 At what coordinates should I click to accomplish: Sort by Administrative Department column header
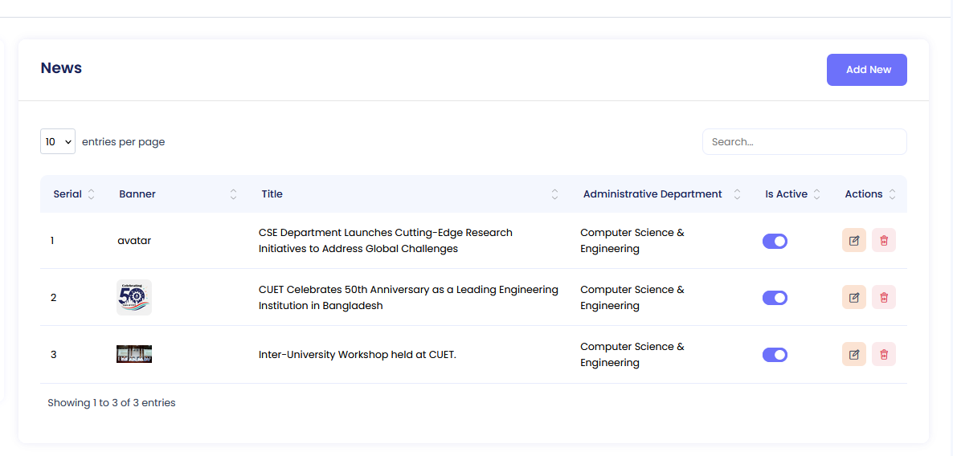pos(652,194)
